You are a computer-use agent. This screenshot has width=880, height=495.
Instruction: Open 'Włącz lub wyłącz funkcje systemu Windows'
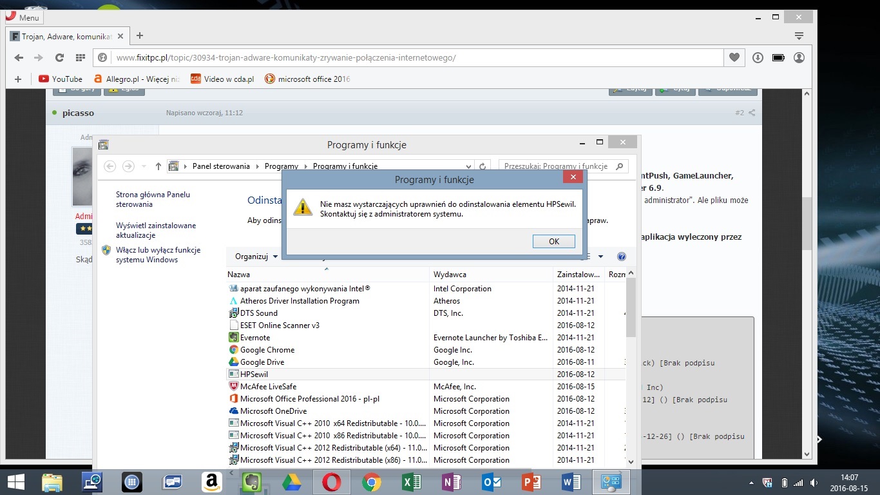(158, 255)
